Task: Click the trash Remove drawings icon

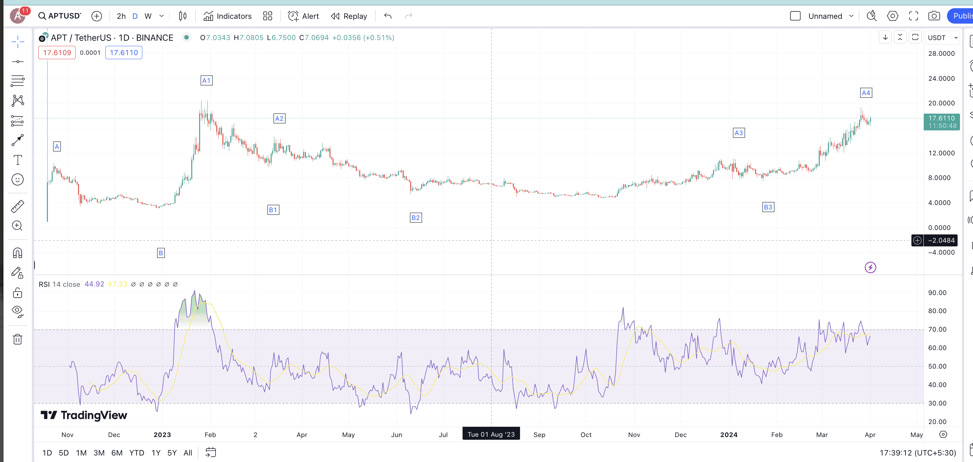Action: click(17, 339)
